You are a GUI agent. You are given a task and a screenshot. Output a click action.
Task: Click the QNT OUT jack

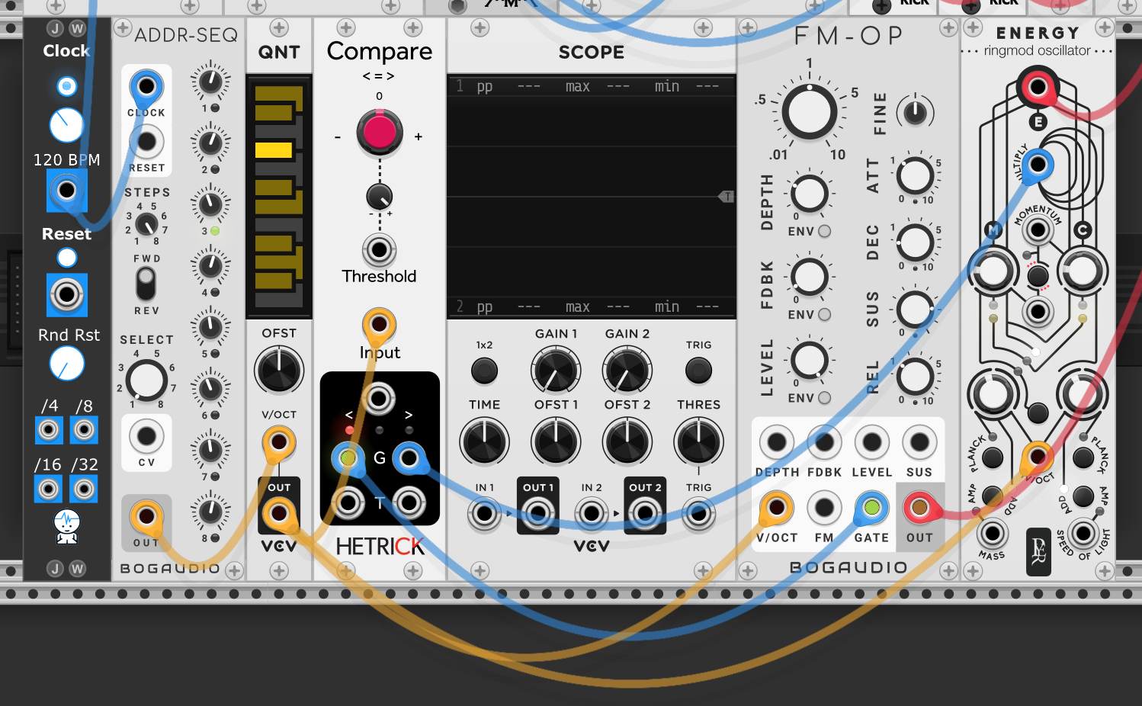(279, 513)
